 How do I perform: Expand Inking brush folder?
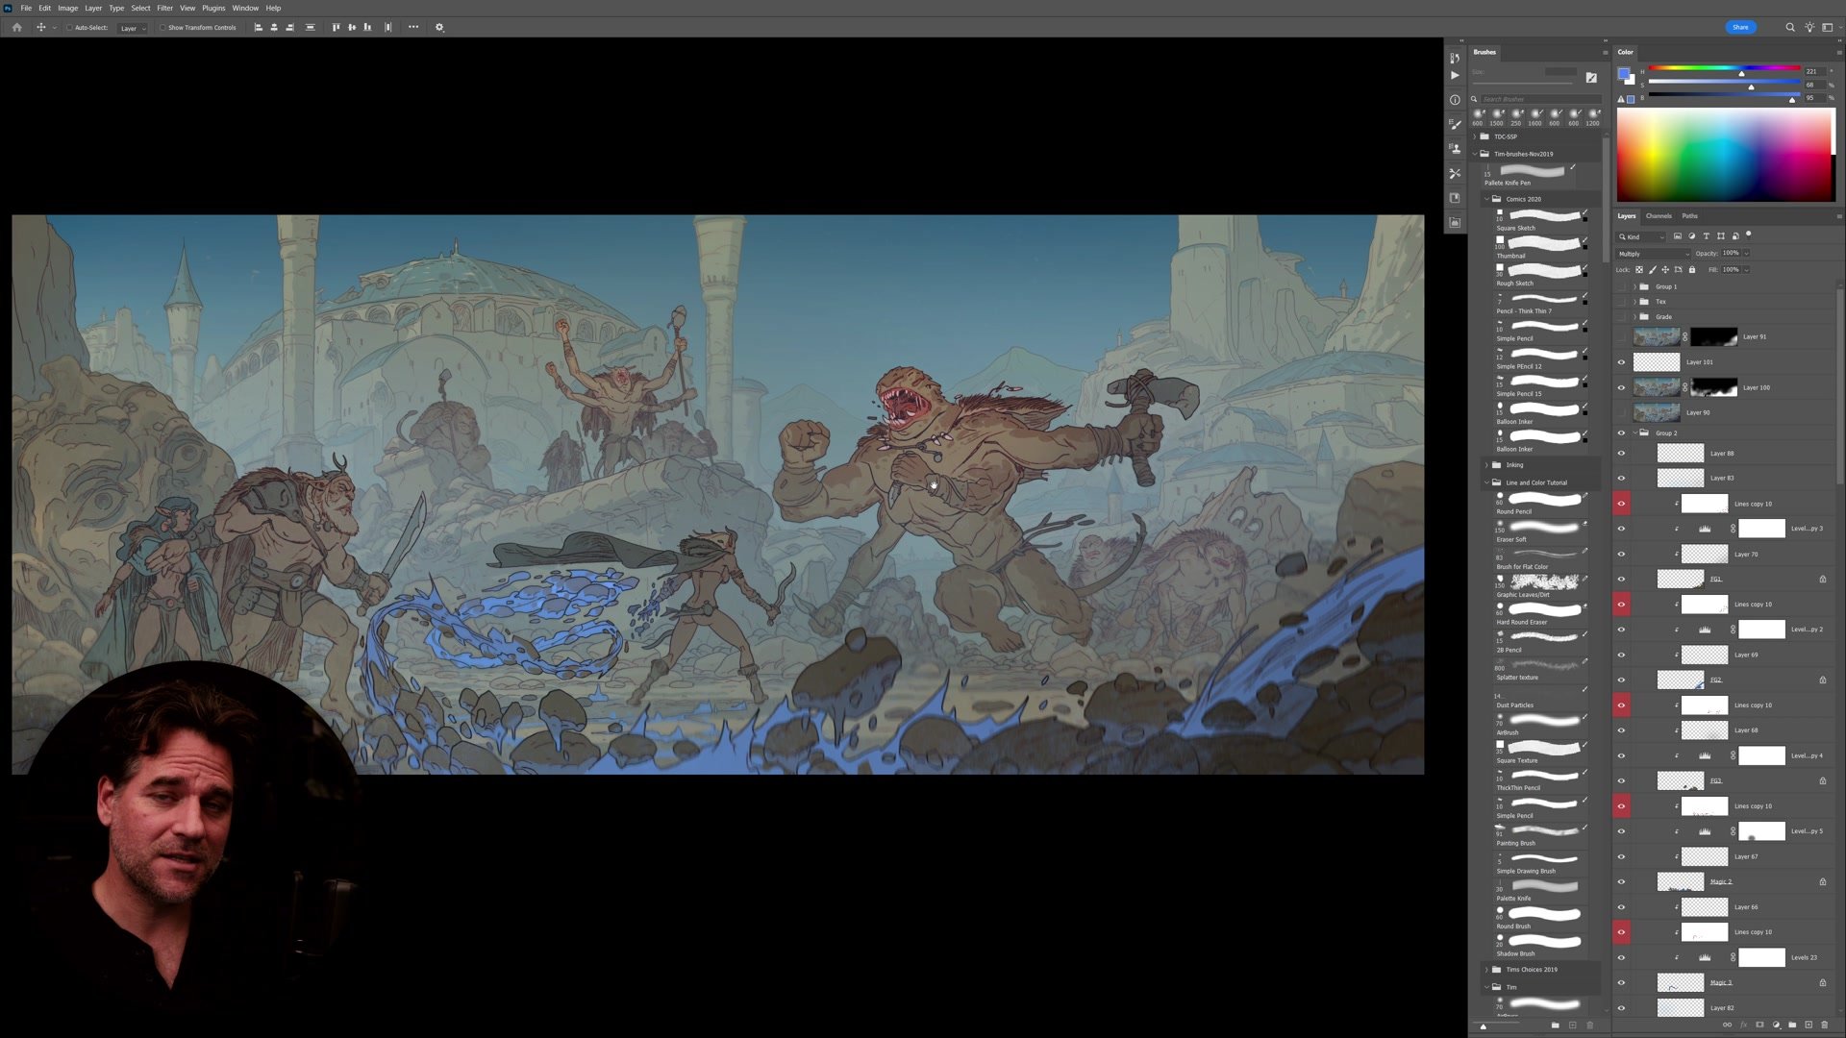(x=1486, y=465)
